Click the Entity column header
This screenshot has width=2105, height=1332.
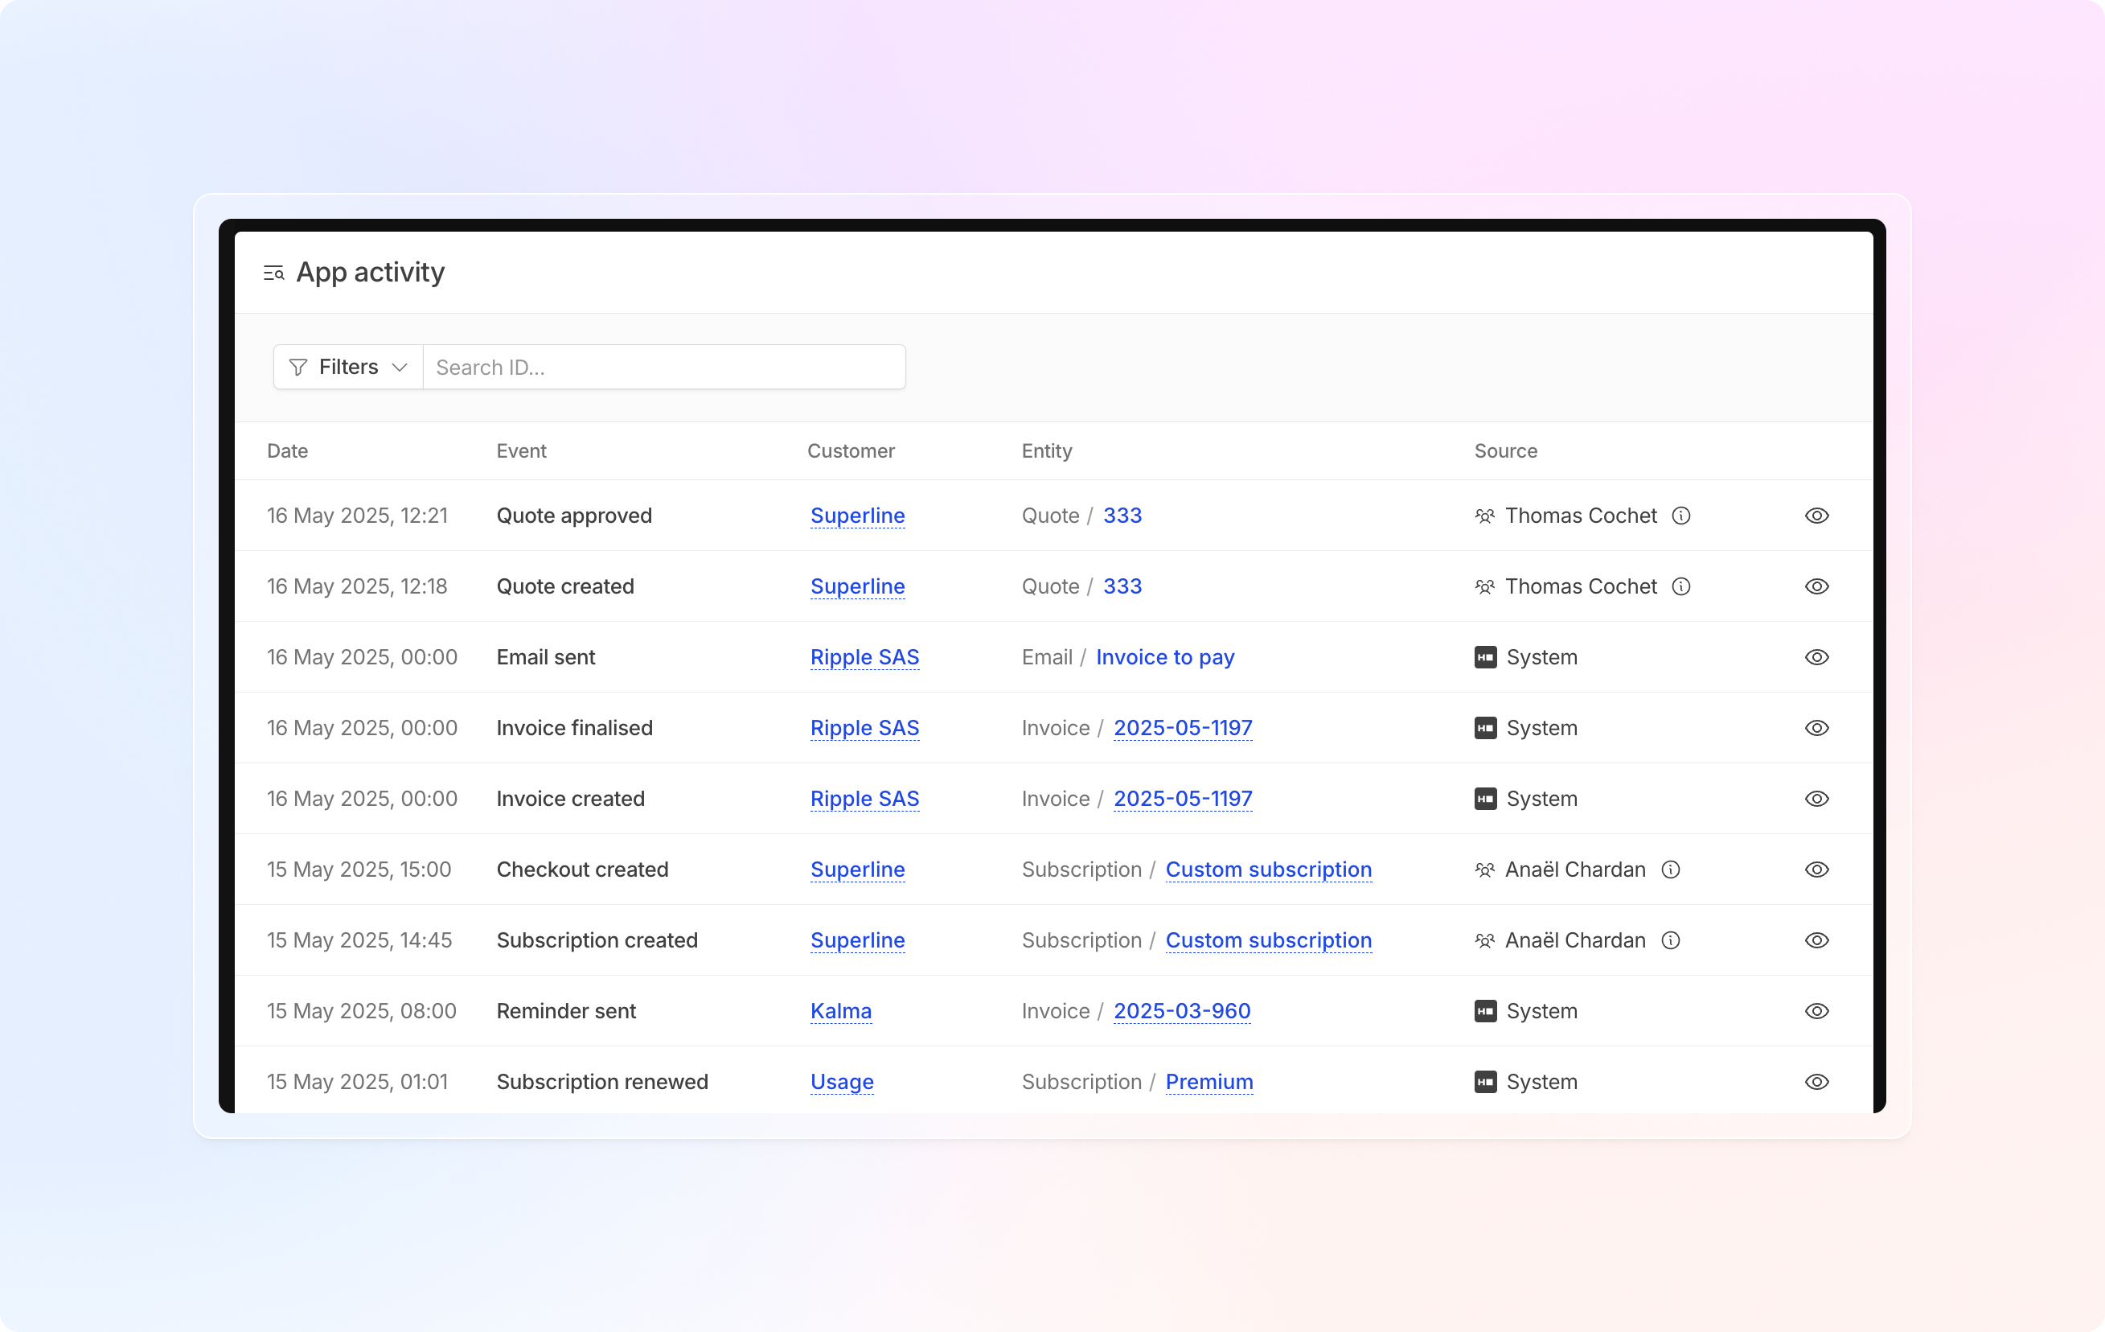click(x=1046, y=451)
